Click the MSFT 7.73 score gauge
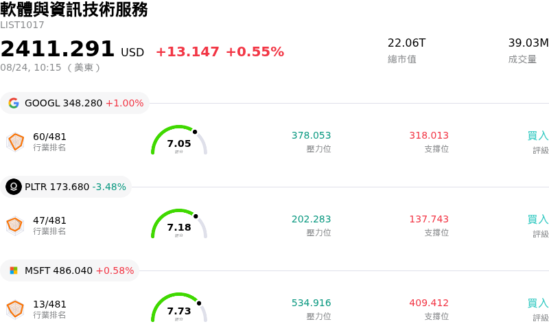 click(x=179, y=308)
